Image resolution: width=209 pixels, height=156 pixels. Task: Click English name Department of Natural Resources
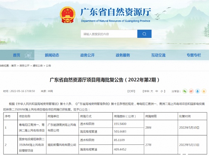(x=116, y=21)
